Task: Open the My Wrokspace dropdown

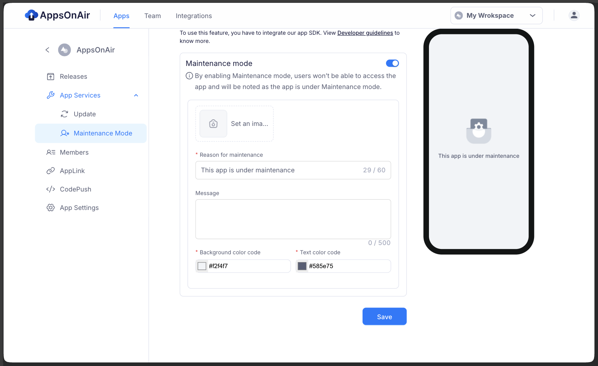Action: [496, 16]
